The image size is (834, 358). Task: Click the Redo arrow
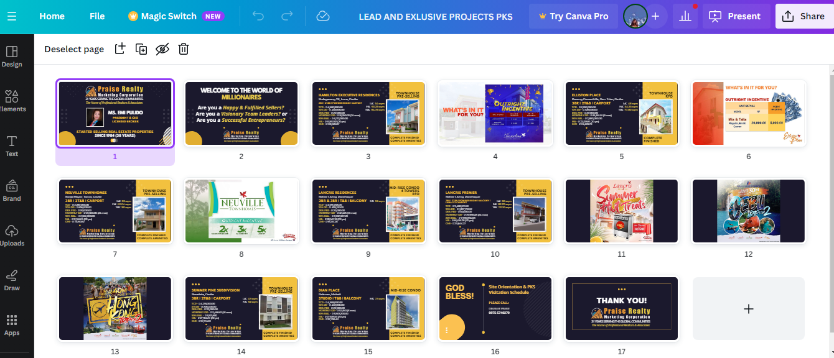pos(287,16)
